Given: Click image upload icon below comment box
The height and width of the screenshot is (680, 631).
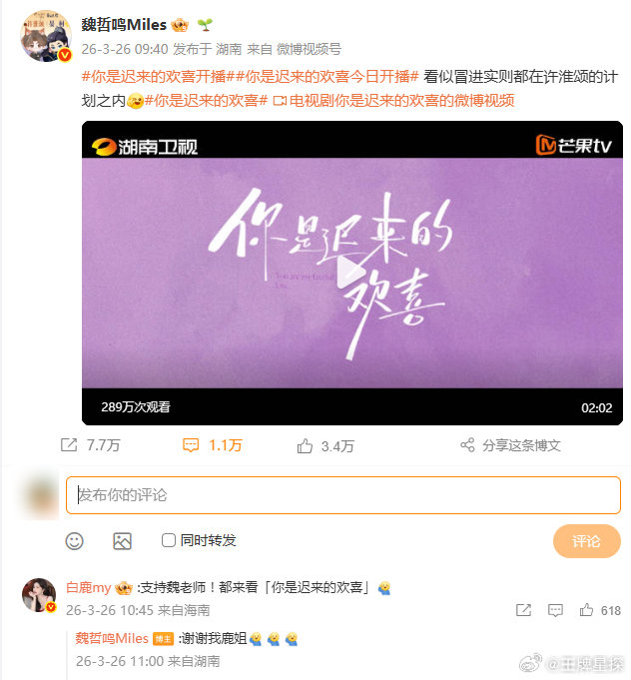Looking at the screenshot, I should pos(122,541).
